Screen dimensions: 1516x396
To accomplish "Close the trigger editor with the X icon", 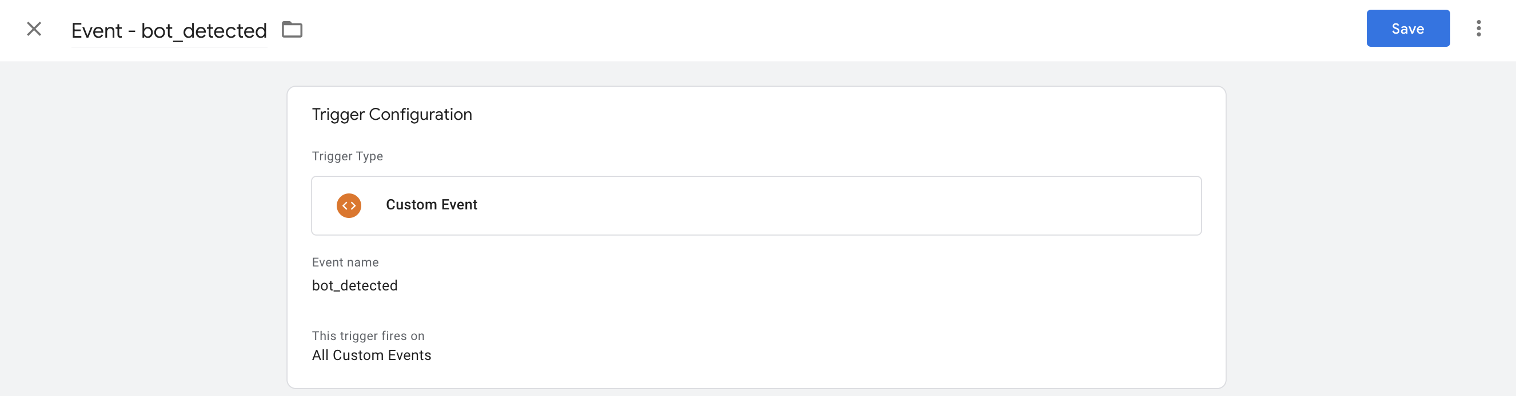I will (x=34, y=28).
